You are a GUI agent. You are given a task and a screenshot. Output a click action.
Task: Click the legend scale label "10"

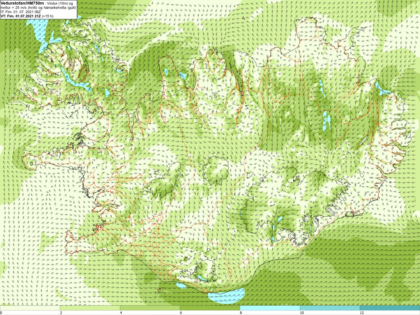click(x=302, y=313)
